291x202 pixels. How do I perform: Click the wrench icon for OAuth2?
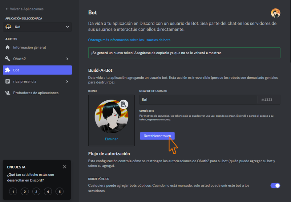[x=8, y=59]
